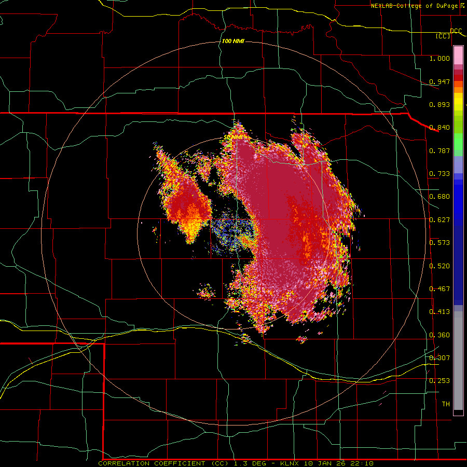Screen dimensions: 467x467
Task: Click the 0.947 scale value
Action: (x=439, y=81)
